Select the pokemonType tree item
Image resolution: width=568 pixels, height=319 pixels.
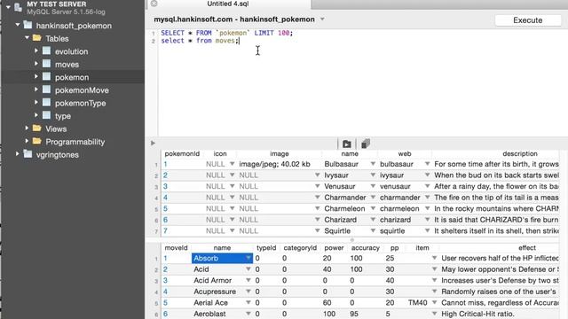click(81, 103)
